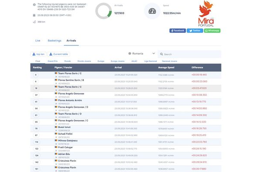The height and width of the screenshot is (172, 253).
Task: Open fancier Florea Angelo Genovese / C
Action: click(x=73, y=121)
